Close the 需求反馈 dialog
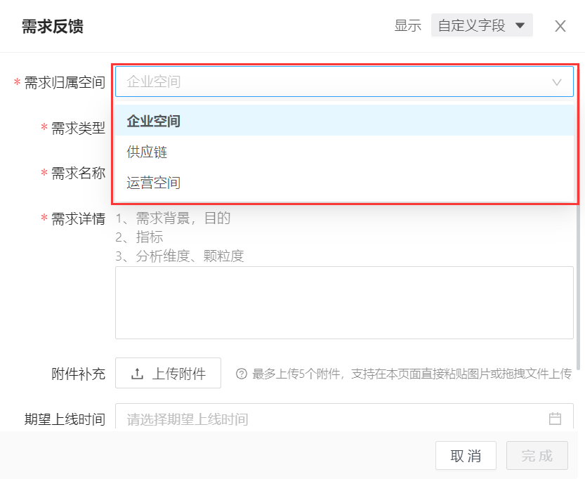 tap(560, 26)
